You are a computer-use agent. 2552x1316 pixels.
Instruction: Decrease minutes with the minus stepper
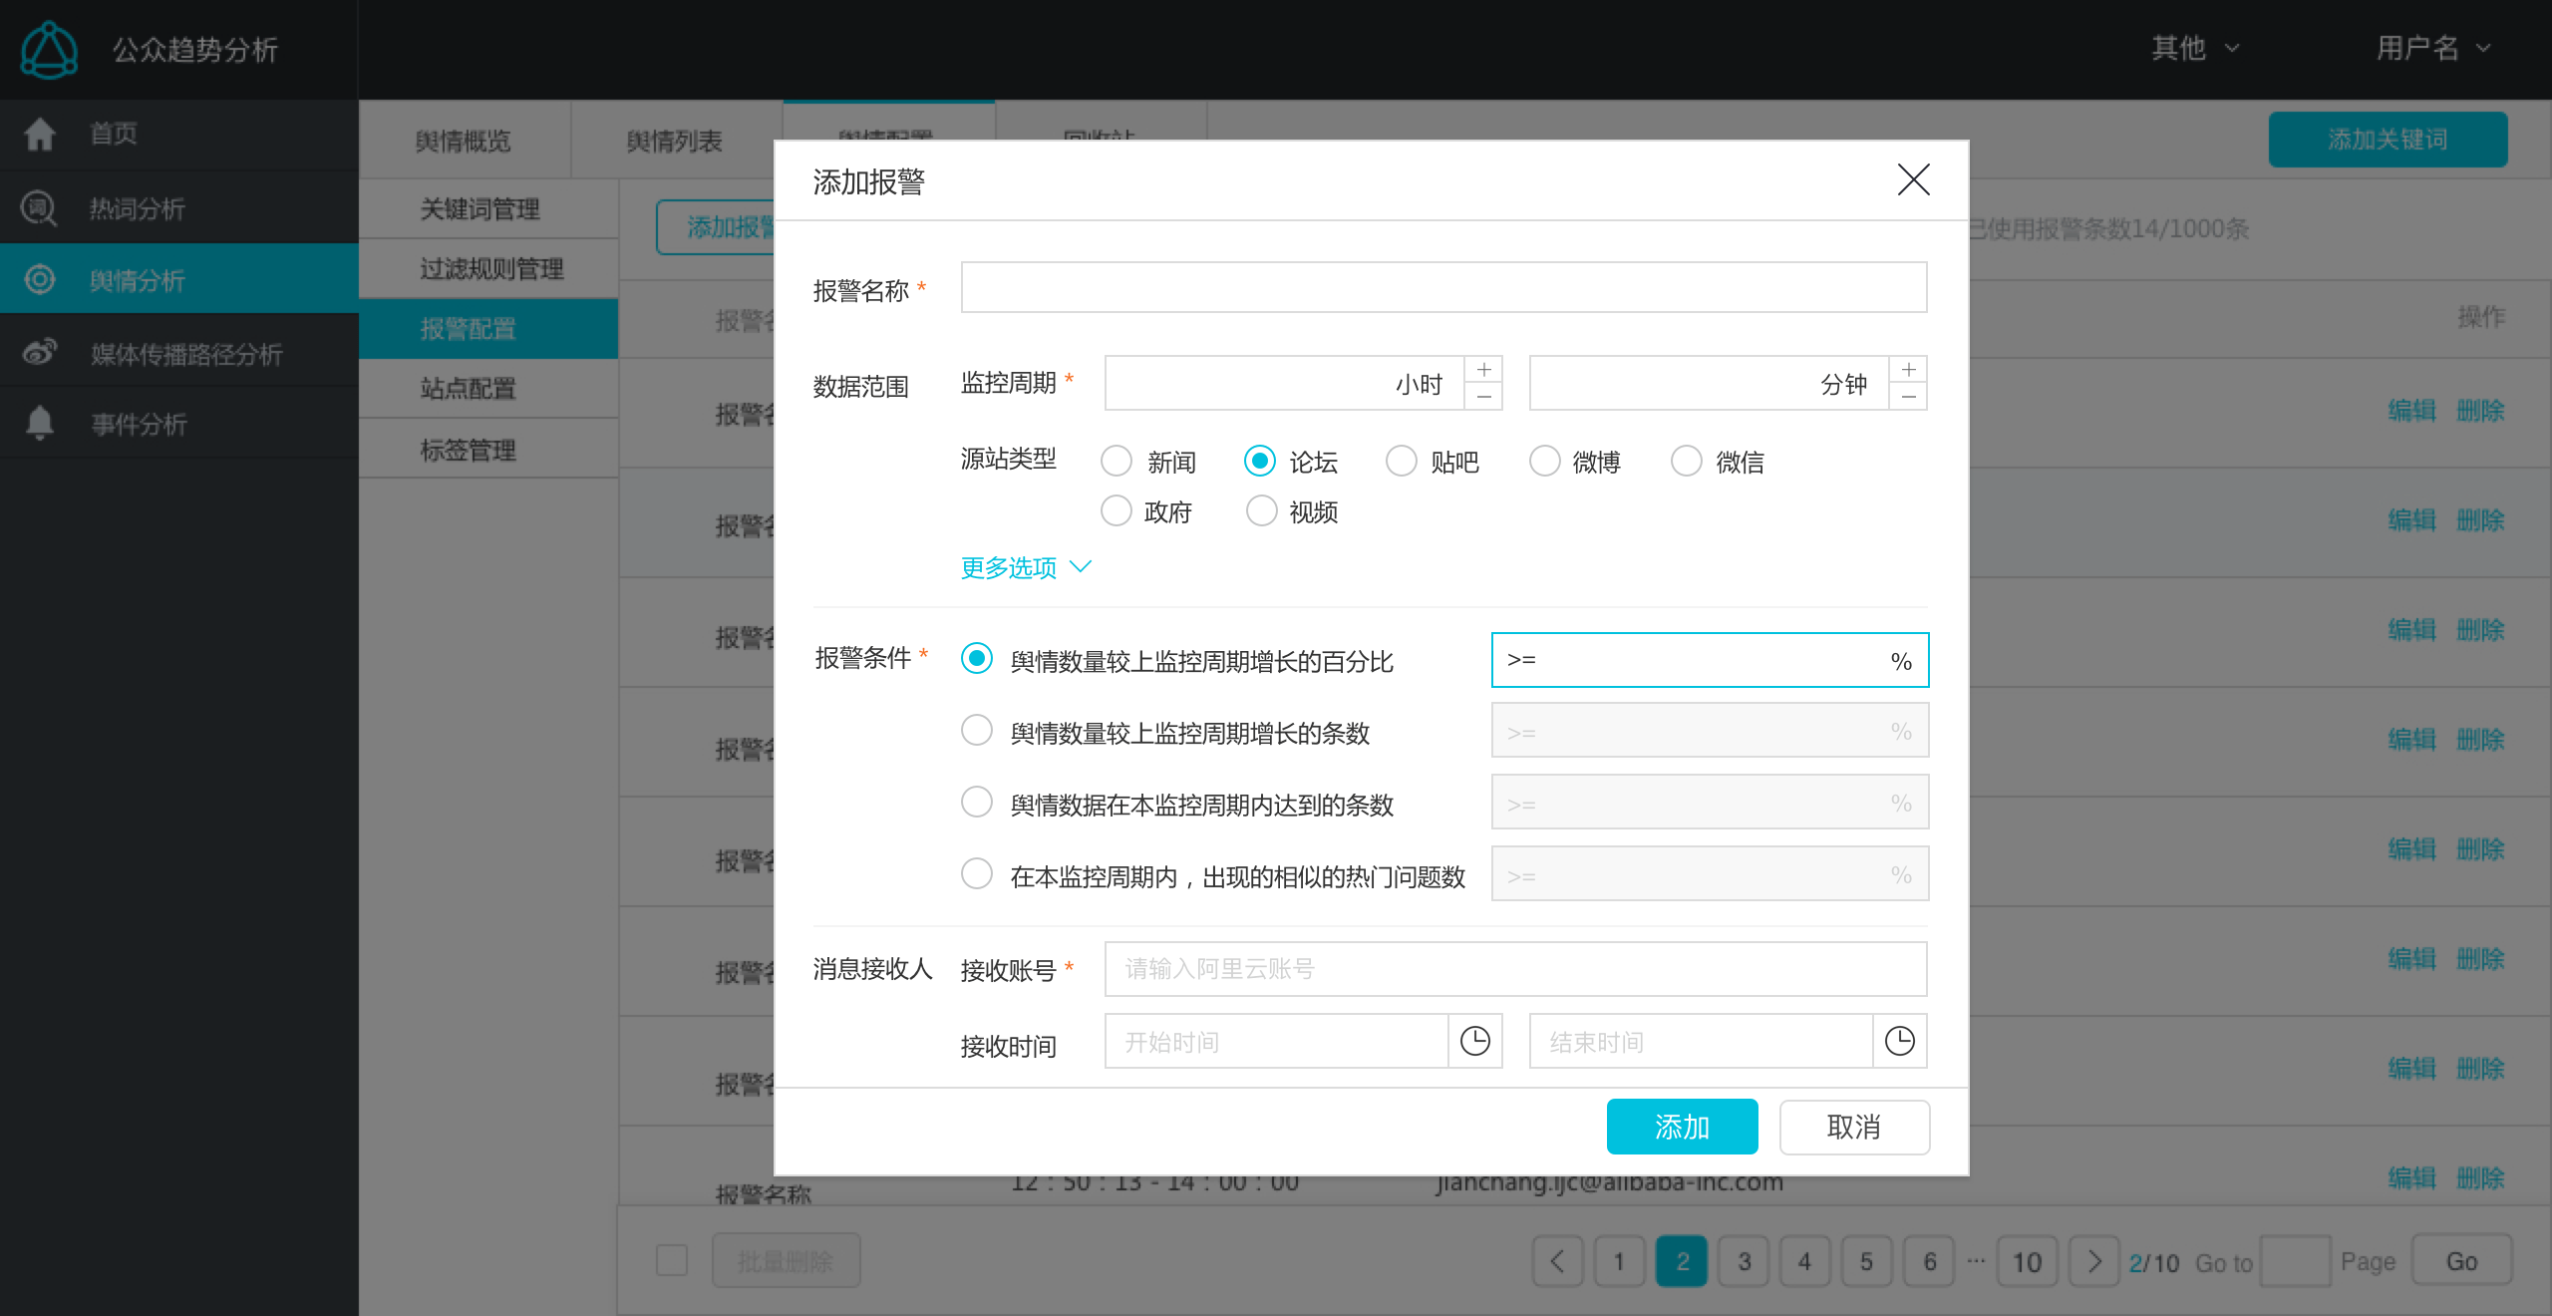click(x=1908, y=397)
